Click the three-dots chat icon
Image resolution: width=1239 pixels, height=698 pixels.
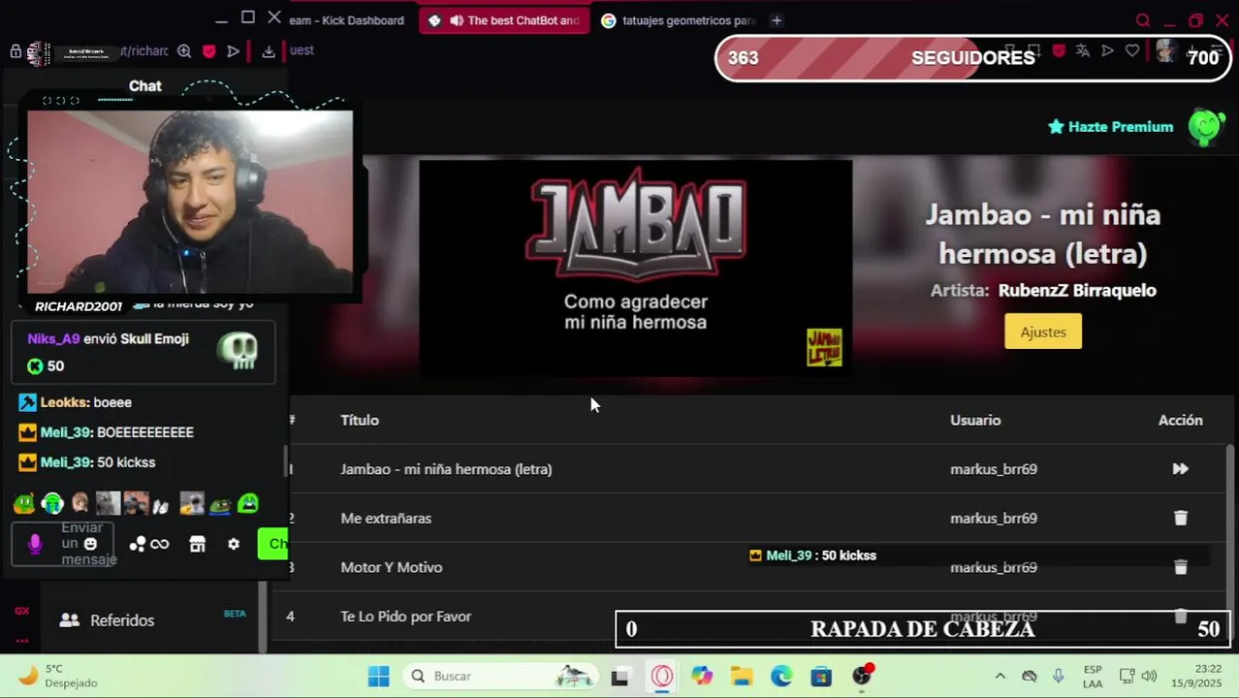click(137, 544)
